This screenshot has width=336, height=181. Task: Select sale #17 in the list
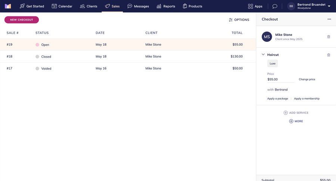pos(128,68)
